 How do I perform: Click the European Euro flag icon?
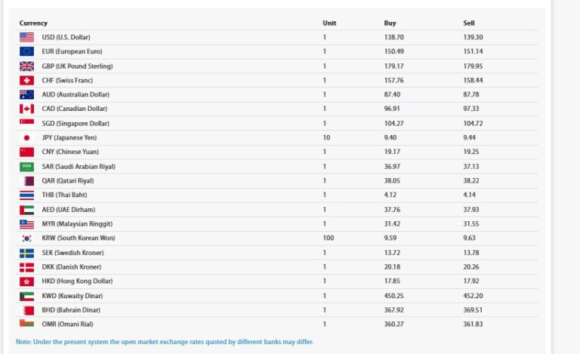pos(26,51)
